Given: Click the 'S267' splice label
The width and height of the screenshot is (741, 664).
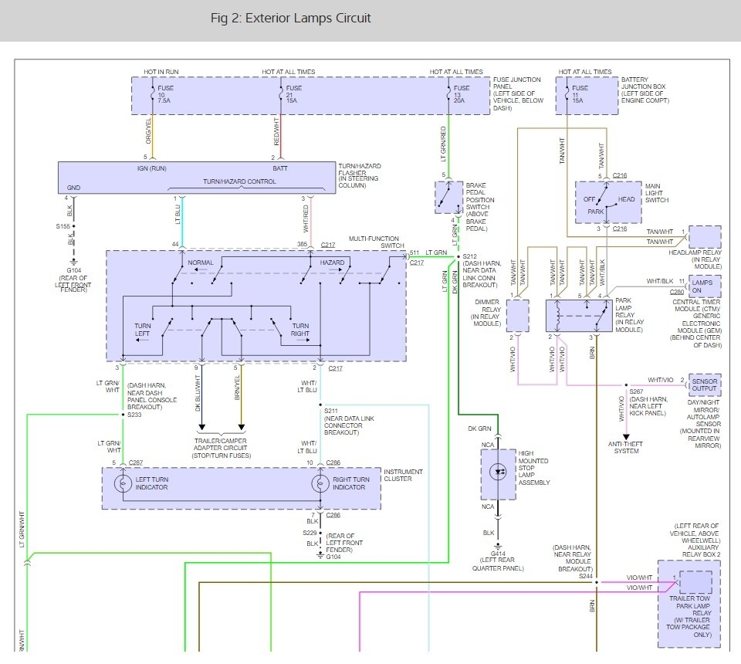Looking at the screenshot, I should (x=636, y=391).
